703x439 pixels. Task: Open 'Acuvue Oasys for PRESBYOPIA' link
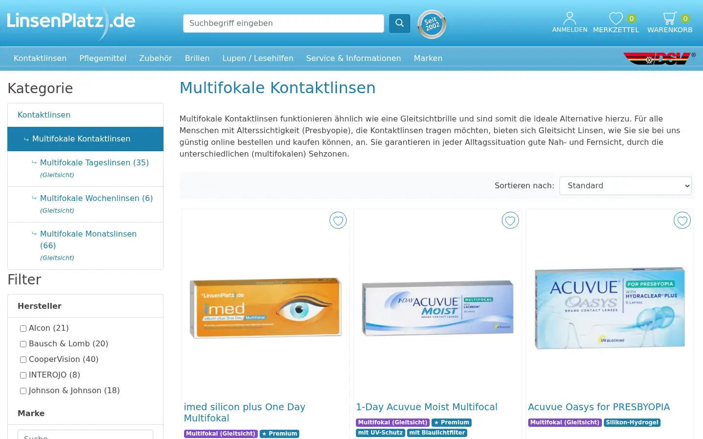pyautogui.click(x=599, y=407)
